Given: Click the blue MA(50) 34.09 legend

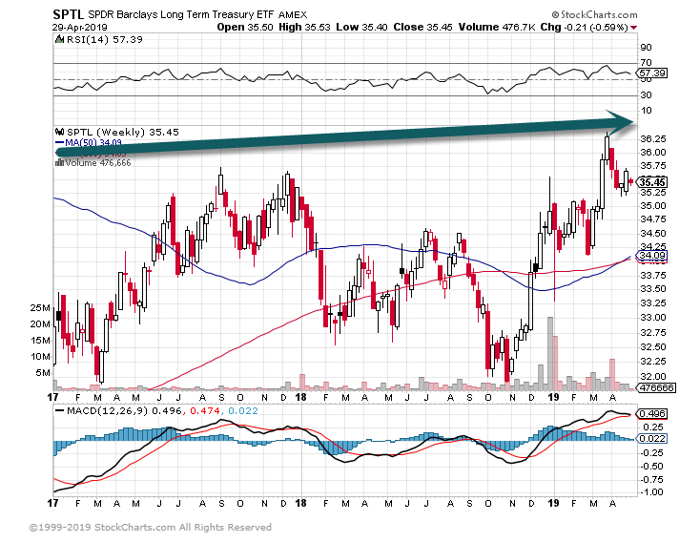Looking at the screenshot, I should [89, 142].
